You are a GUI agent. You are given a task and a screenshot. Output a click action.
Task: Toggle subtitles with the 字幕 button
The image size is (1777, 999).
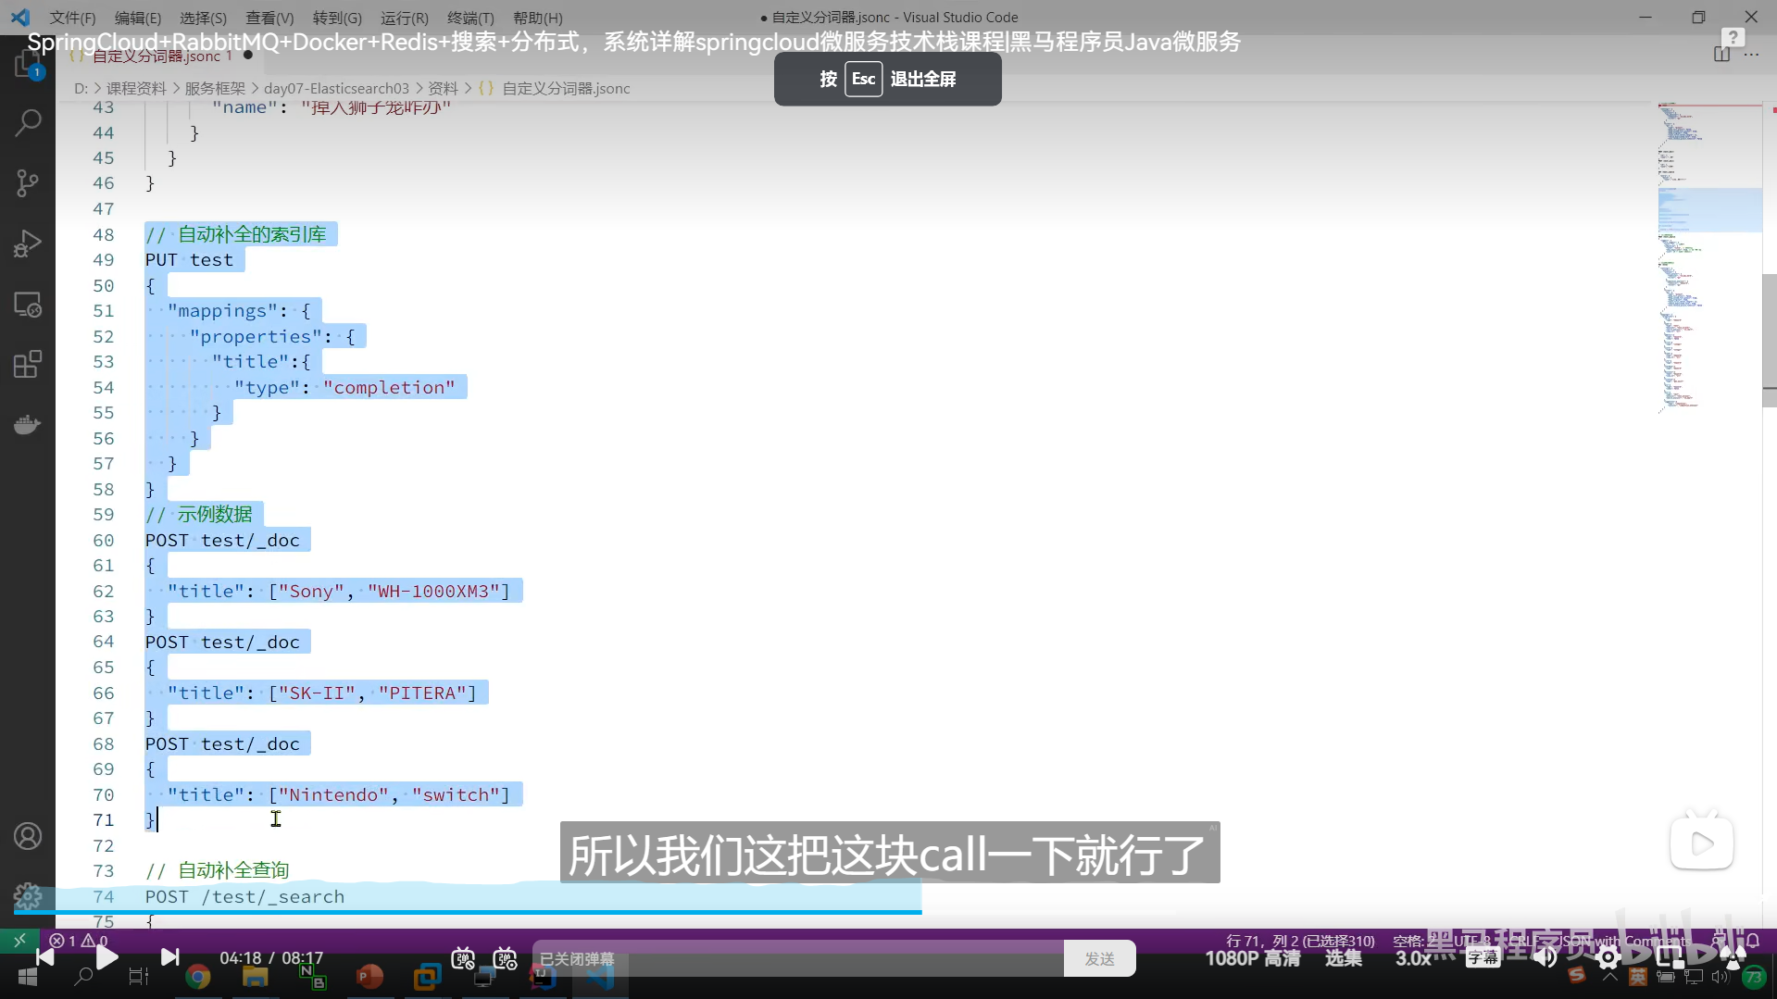point(1483,958)
